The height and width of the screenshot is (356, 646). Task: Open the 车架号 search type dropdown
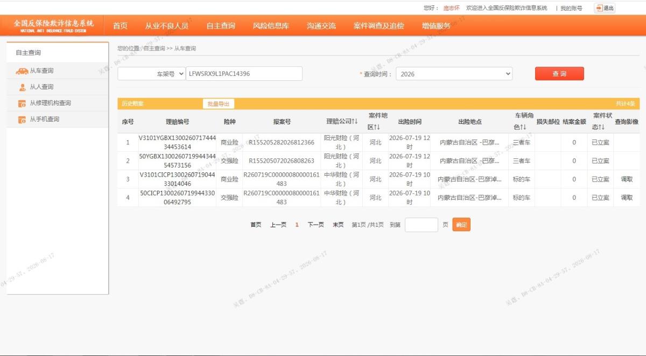151,74
